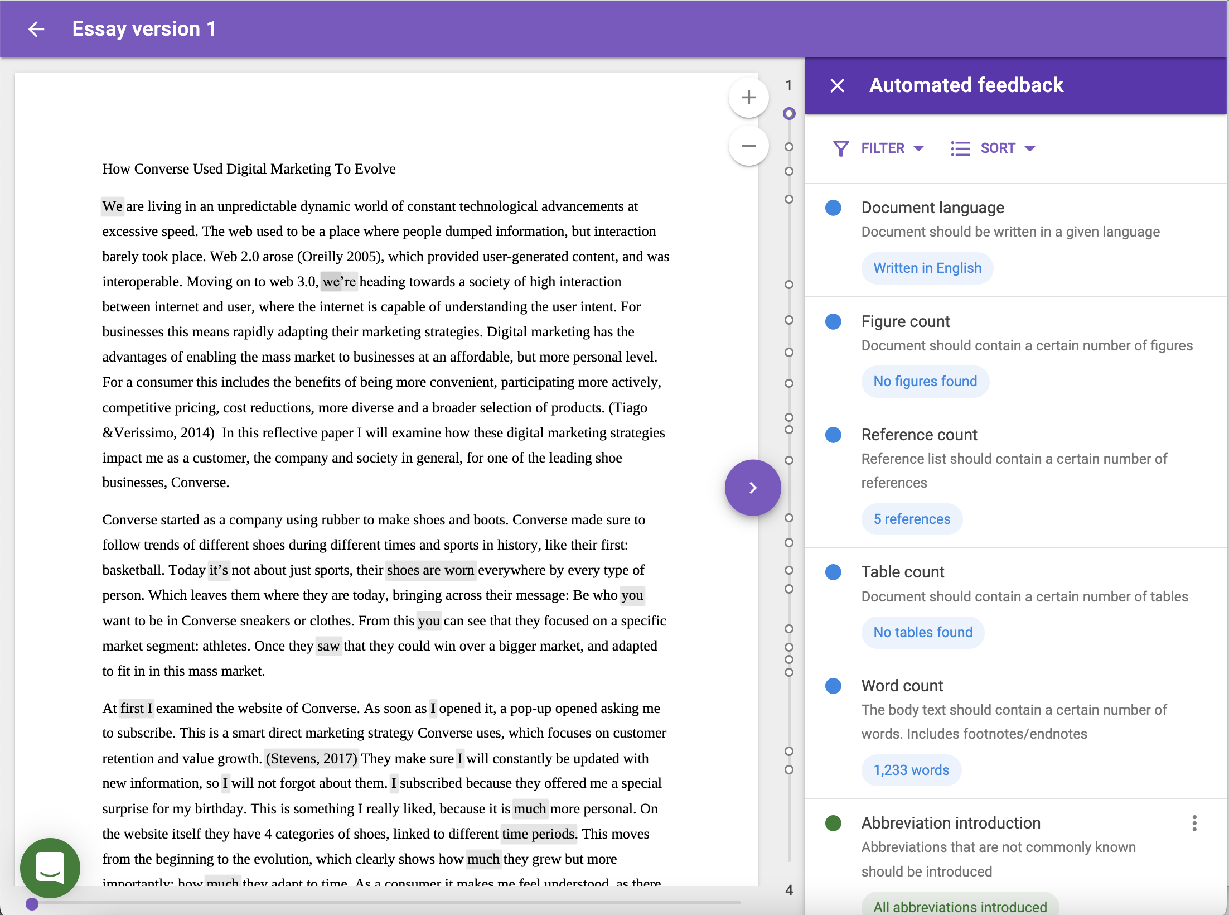Image resolution: width=1229 pixels, height=915 pixels.
Task: Click the 'No figures found' chip
Action: (x=925, y=382)
